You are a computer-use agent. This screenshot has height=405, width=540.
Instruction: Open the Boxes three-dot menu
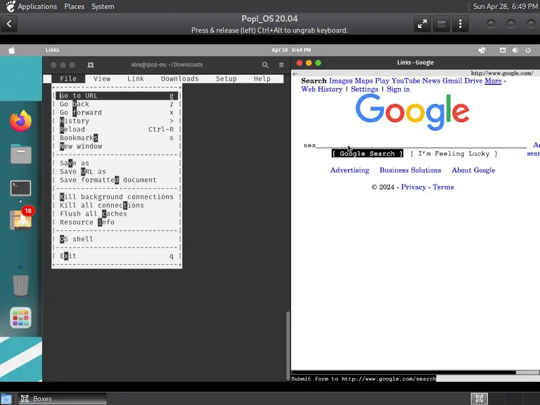[460, 24]
